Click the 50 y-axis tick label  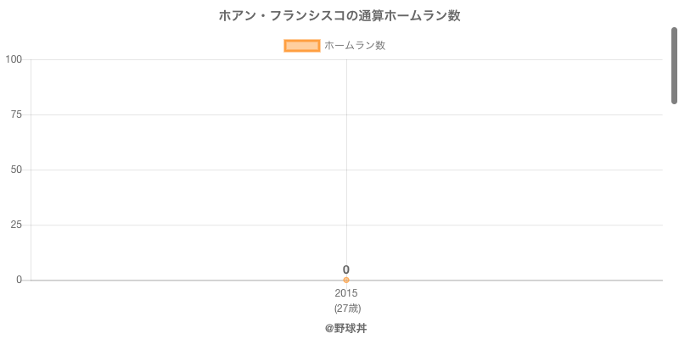(x=16, y=169)
